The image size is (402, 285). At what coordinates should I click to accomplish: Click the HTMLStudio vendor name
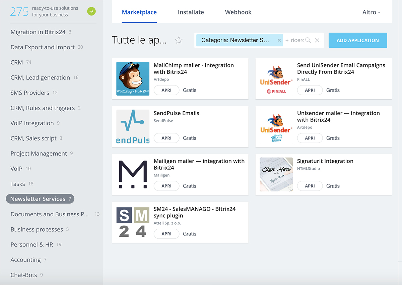(309, 169)
